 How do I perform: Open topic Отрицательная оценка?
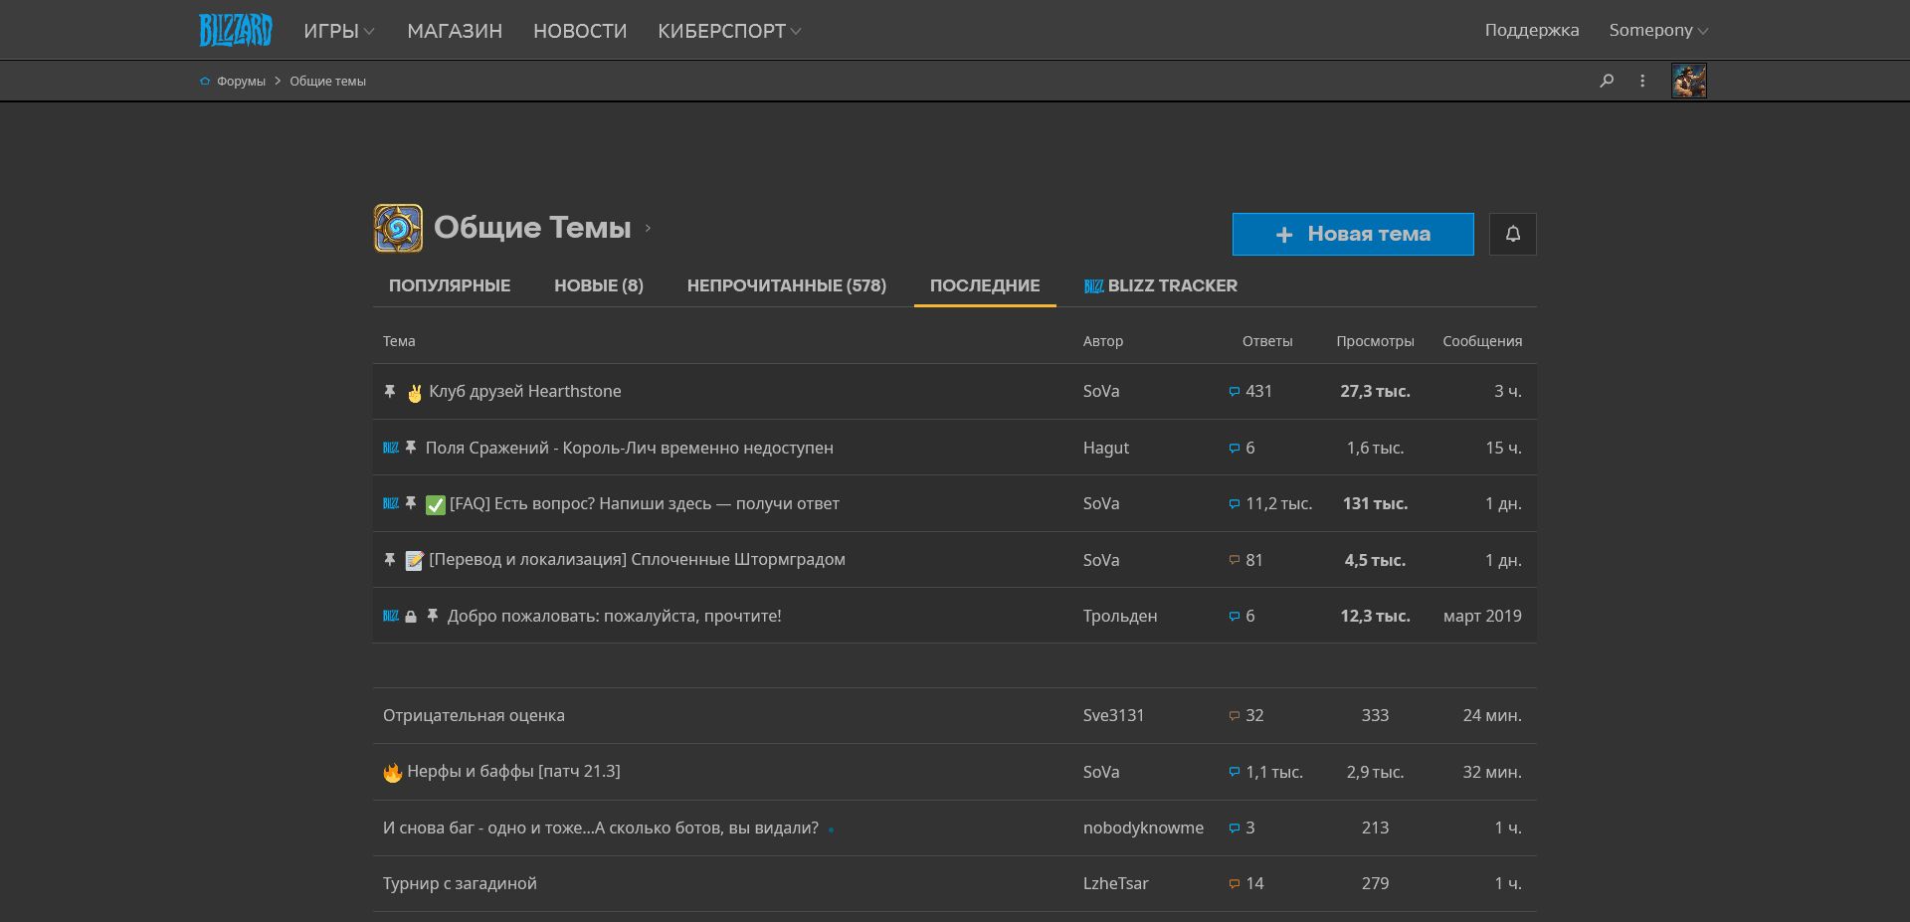(x=474, y=716)
